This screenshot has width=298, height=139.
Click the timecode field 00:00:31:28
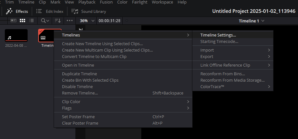click(x=110, y=21)
